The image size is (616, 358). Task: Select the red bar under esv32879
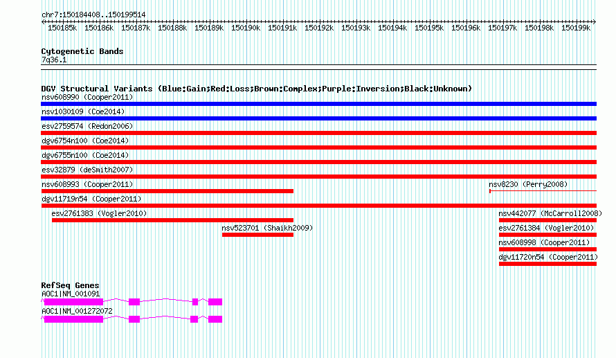[x=318, y=177]
